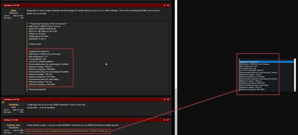Open post number #6 permalink

click(x=168, y=100)
